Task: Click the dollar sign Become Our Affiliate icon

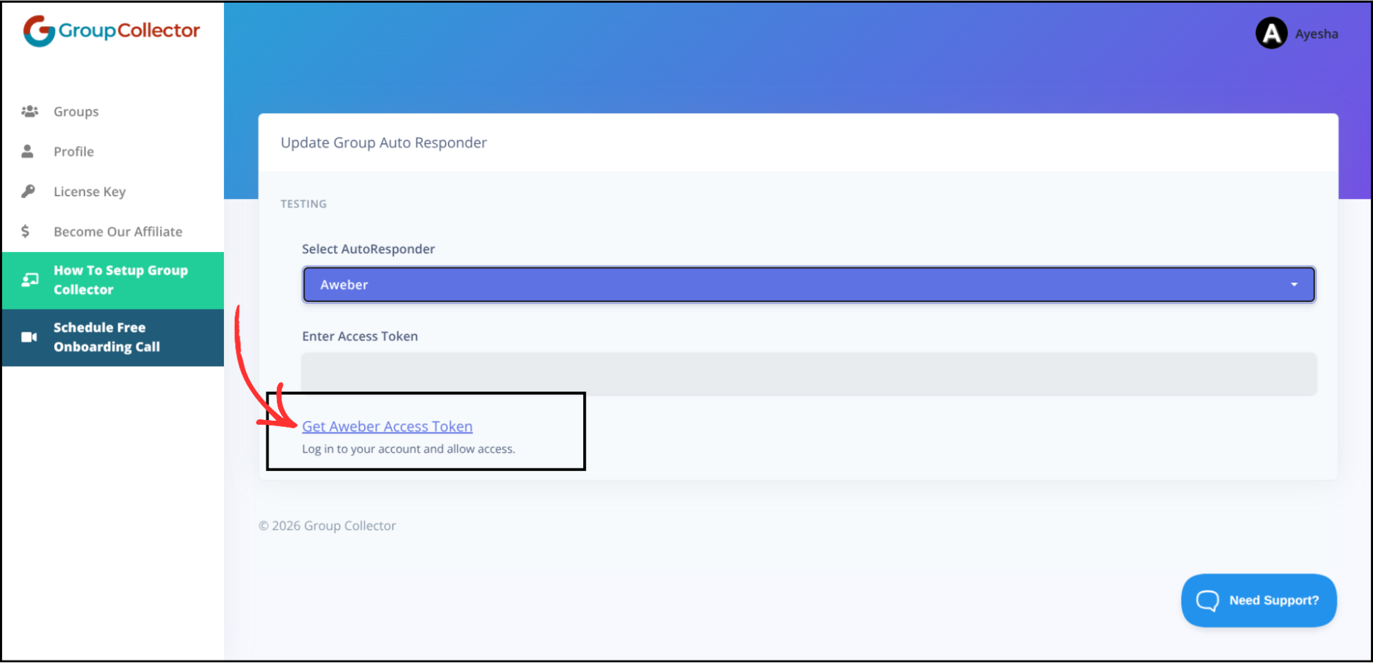Action: click(26, 231)
